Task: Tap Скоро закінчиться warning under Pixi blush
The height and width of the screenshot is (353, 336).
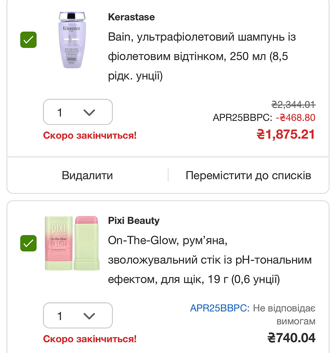Action: 90,339
